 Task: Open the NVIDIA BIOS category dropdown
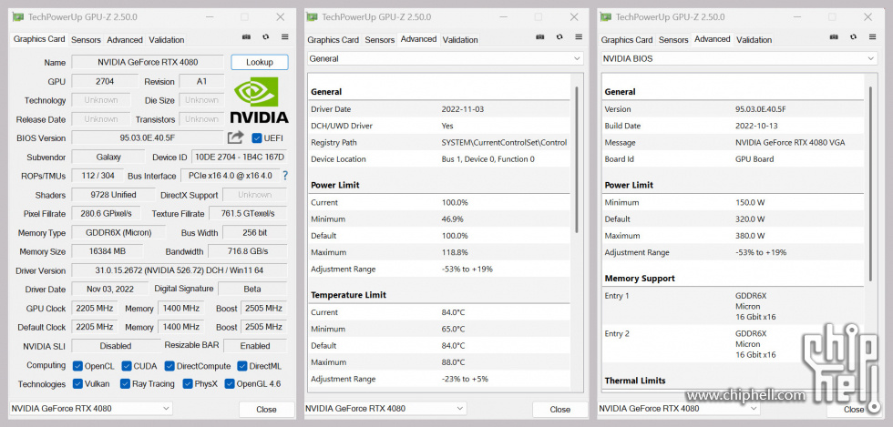(x=739, y=58)
